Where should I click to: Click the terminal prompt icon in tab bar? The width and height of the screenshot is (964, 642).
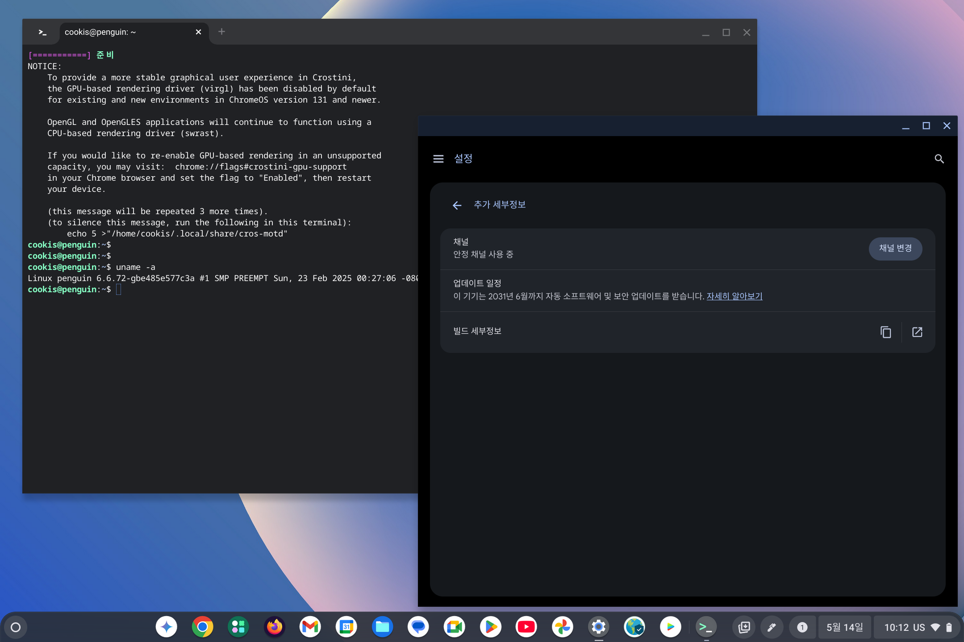pos(42,32)
